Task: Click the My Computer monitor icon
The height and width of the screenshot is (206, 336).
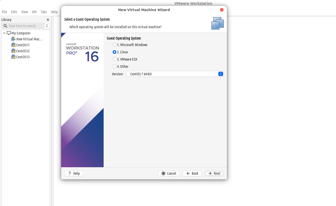Action: point(9,33)
